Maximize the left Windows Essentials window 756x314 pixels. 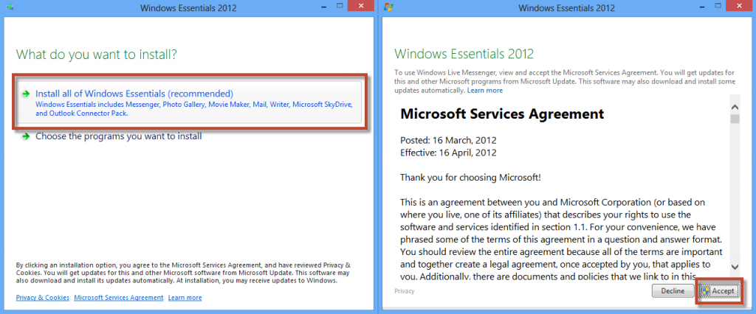pos(340,6)
